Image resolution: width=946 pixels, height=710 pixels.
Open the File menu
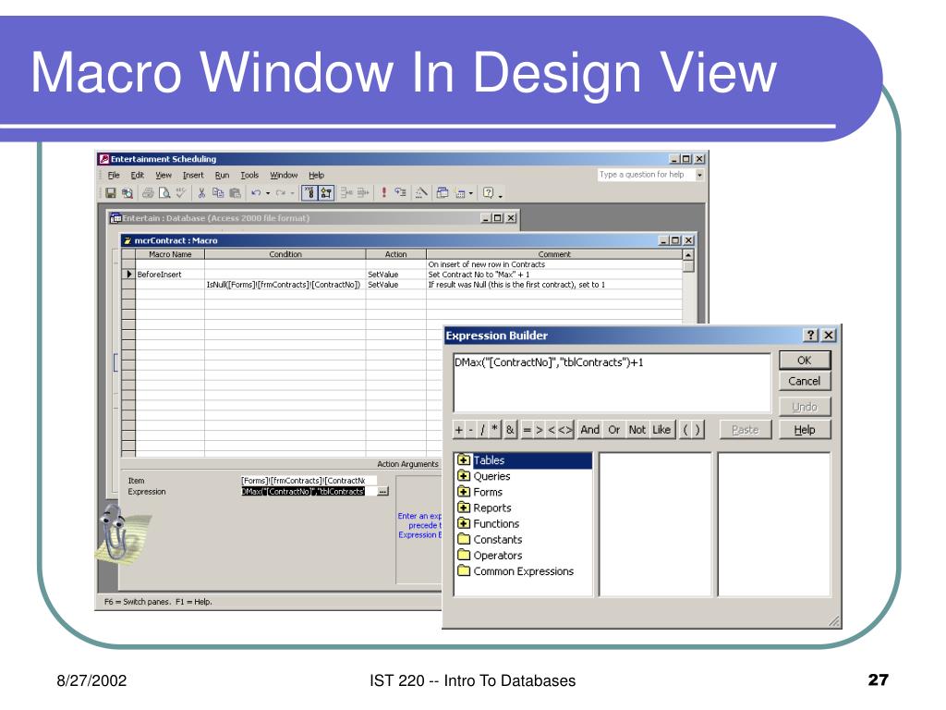pos(114,175)
